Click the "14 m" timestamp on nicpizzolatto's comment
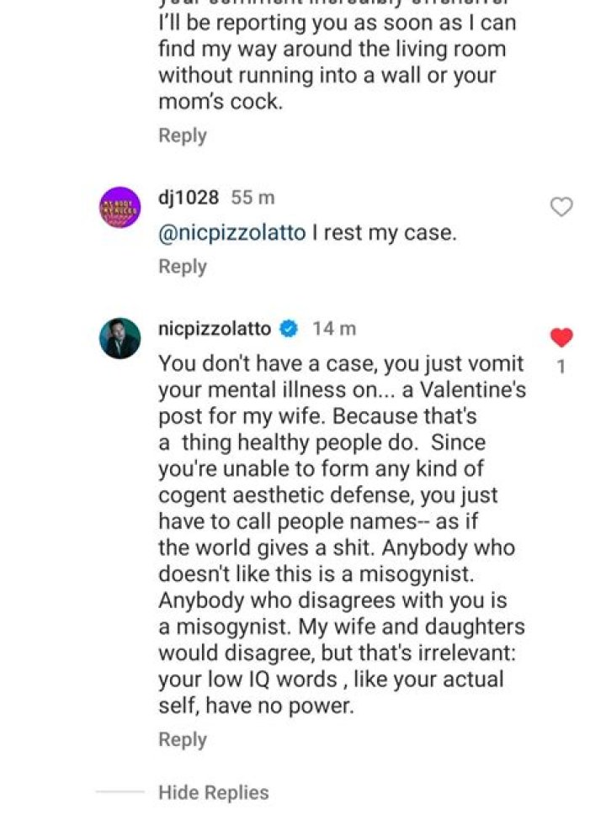This screenshot has width=606, height=820. tap(334, 330)
